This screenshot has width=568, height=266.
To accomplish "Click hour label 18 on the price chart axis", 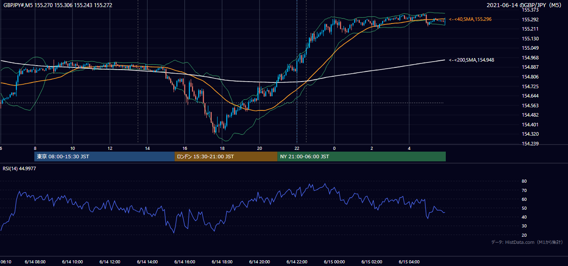I will [x=222, y=149].
